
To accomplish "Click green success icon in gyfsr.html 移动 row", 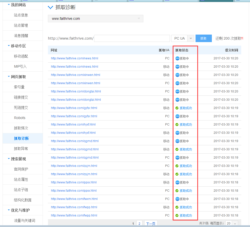I will pos(177,108).
